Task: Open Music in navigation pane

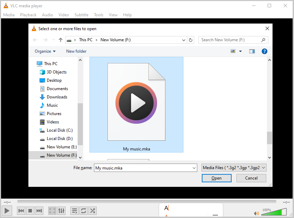Action: click(49, 105)
